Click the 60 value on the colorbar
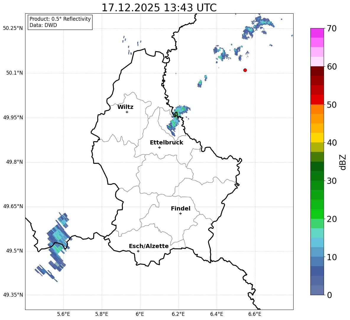350x320 pixels. point(332,67)
